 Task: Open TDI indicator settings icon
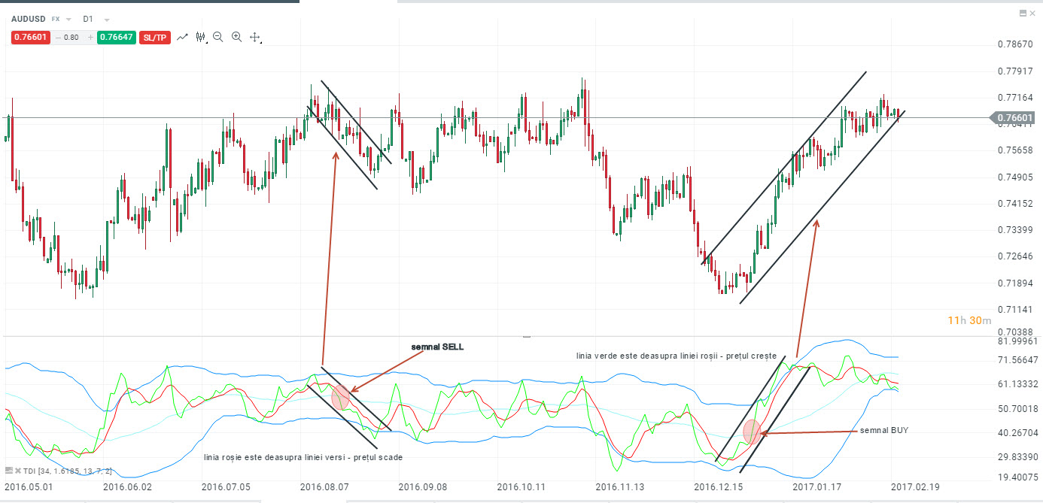pyautogui.click(x=9, y=471)
